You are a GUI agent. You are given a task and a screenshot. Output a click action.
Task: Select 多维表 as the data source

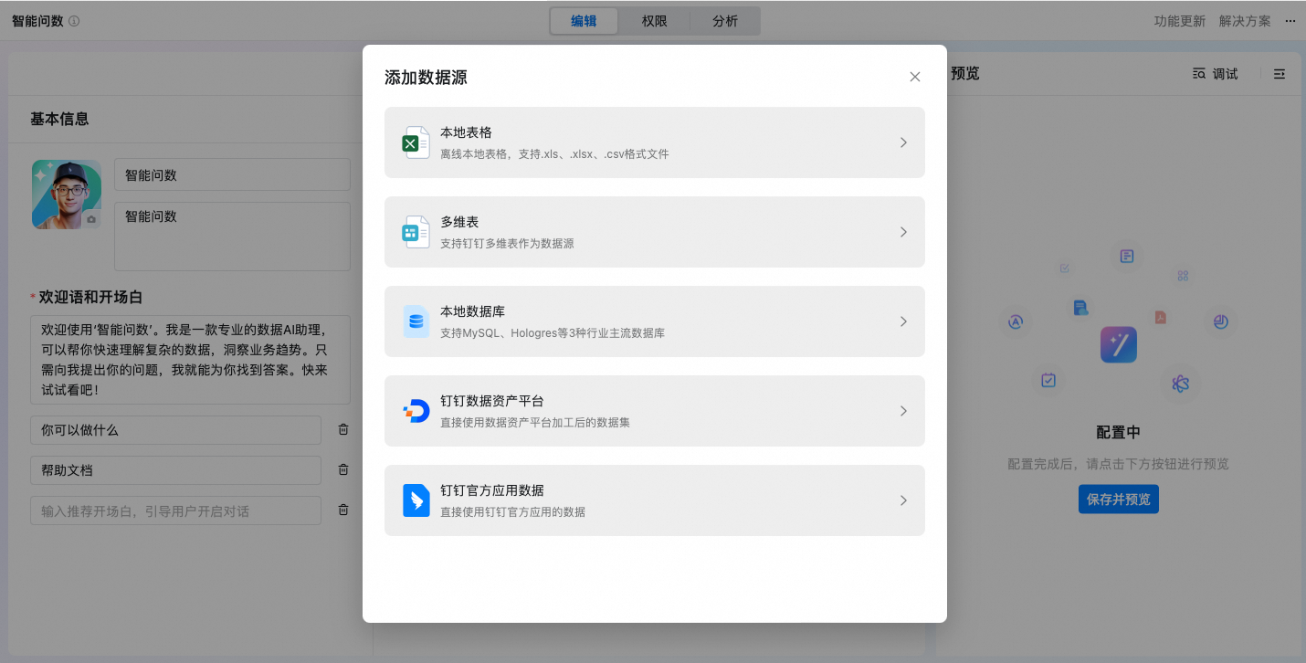[x=655, y=232]
